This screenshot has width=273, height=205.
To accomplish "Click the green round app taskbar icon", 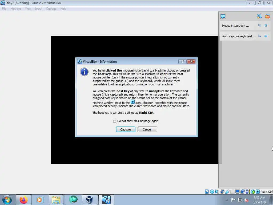I will click(x=73, y=200).
